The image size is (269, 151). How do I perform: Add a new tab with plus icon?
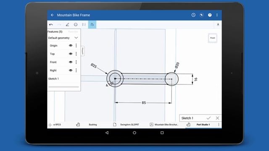(50, 125)
